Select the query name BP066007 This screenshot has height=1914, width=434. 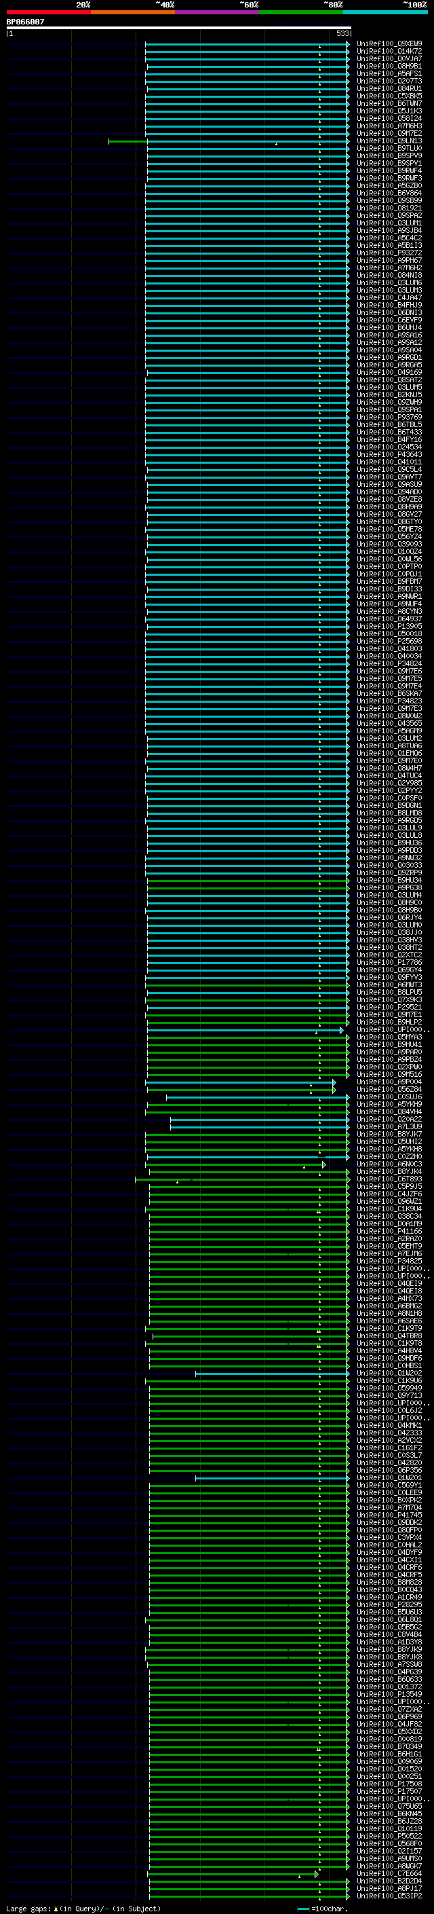click(25, 22)
